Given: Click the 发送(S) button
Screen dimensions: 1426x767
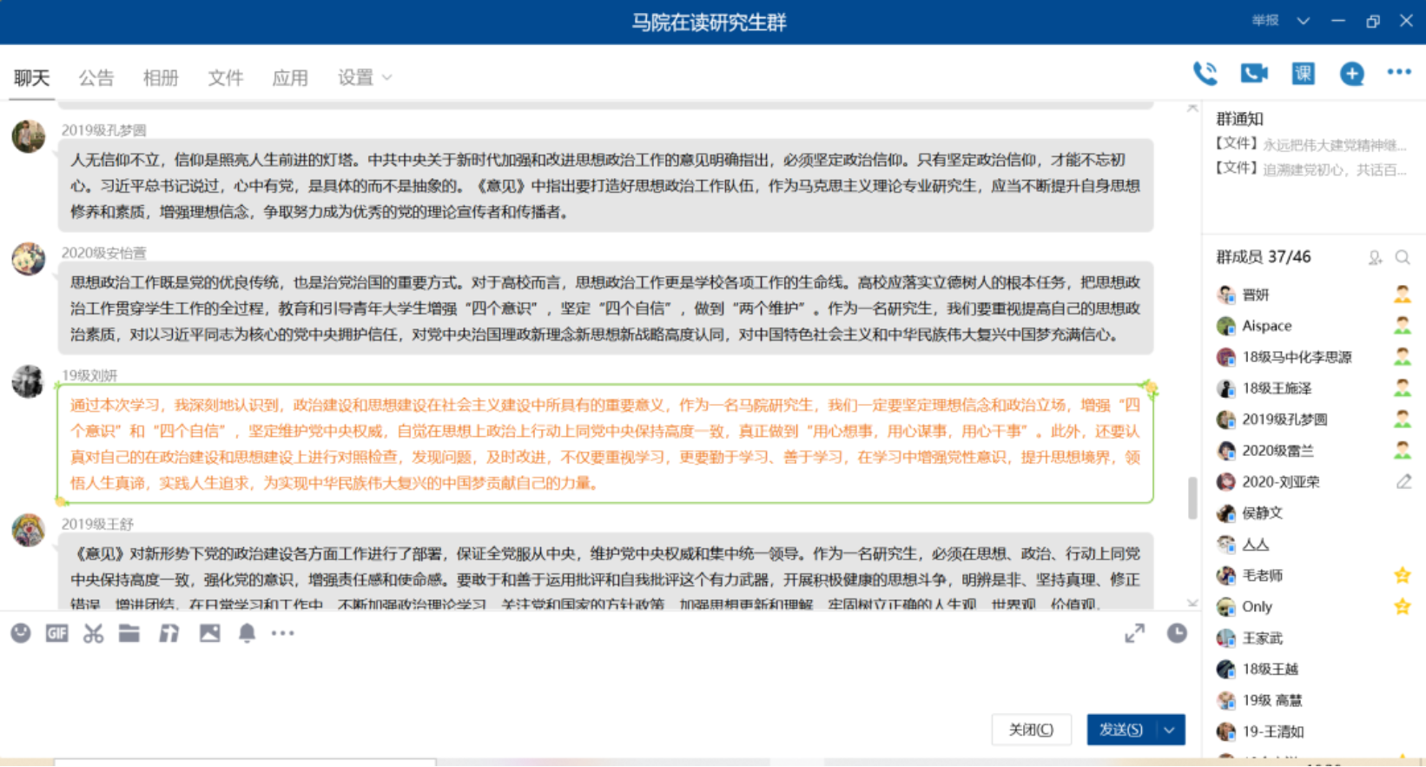Looking at the screenshot, I should pyautogui.click(x=1121, y=730).
